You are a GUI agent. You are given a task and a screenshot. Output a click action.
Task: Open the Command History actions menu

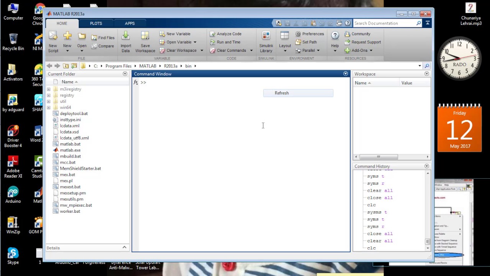point(427,166)
